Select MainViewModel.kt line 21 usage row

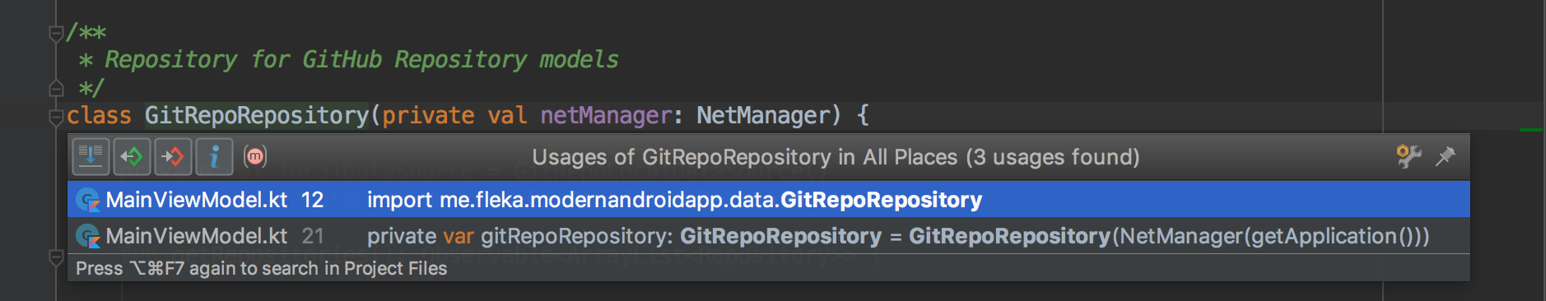click(768, 236)
